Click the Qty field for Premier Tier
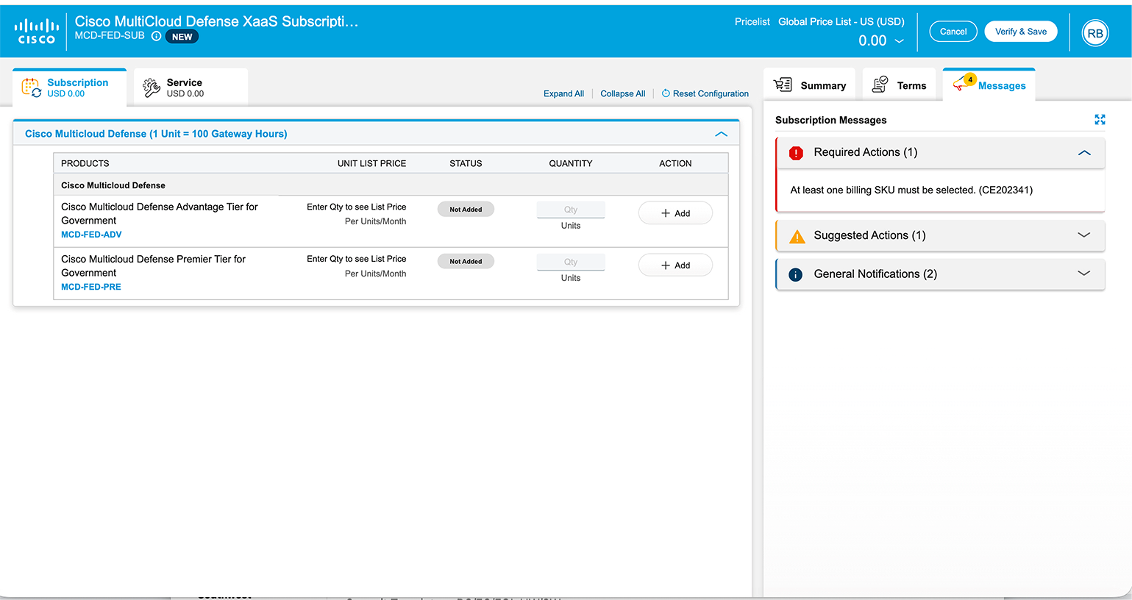This screenshot has height=600, width=1132. tap(571, 262)
